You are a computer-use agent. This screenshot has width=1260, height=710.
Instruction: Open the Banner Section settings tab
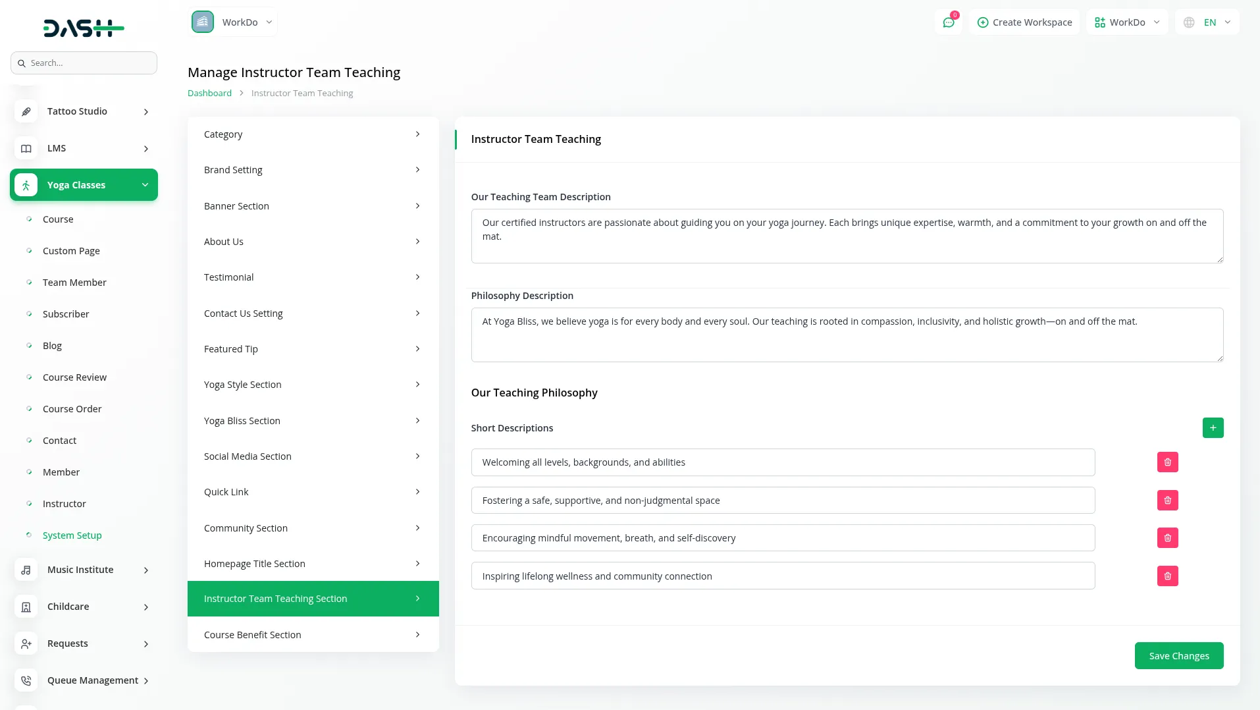(313, 206)
